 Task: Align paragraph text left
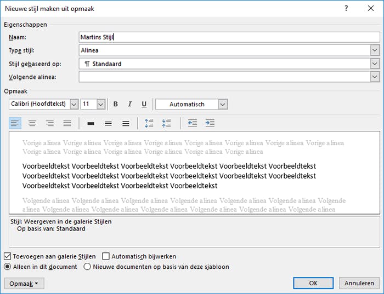(x=15, y=123)
